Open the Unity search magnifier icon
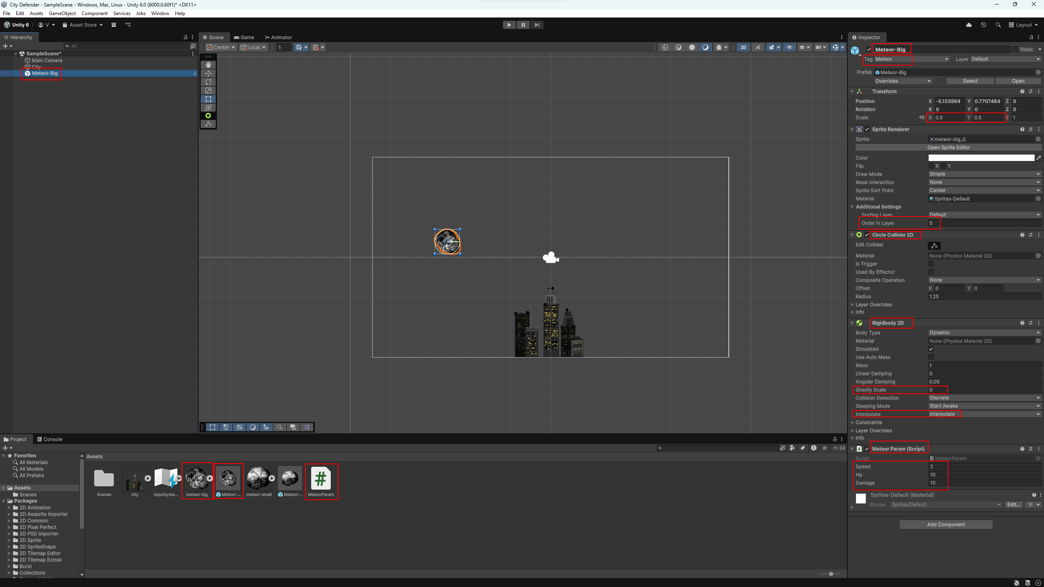The width and height of the screenshot is (1044, 587). point(998,25)
